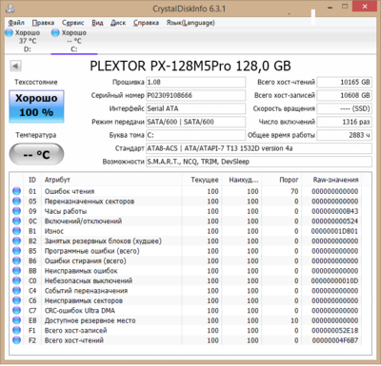Open the Диск menu

click(118, 23)
